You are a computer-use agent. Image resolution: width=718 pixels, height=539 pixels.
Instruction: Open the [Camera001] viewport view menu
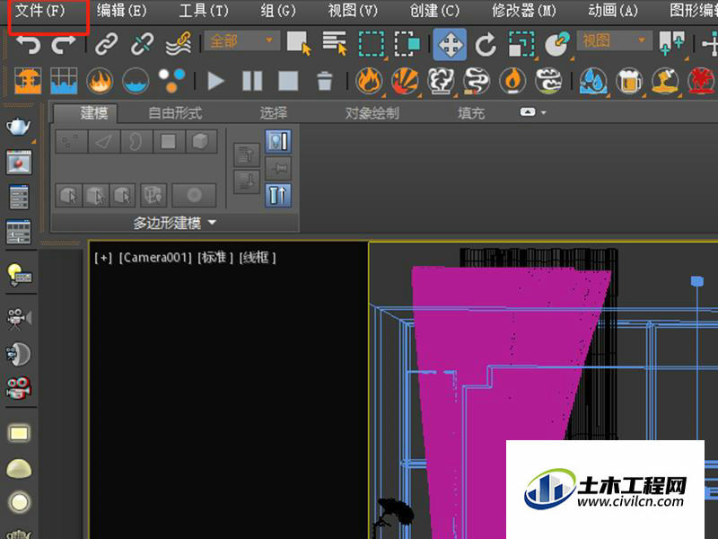155,258
